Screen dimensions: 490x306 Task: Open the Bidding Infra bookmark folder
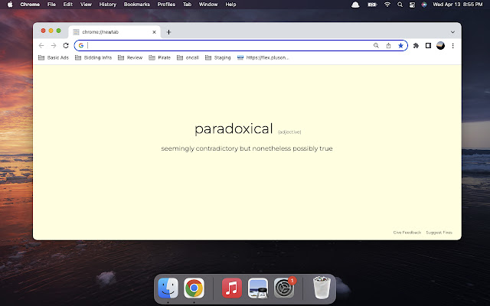pos(93,57)
